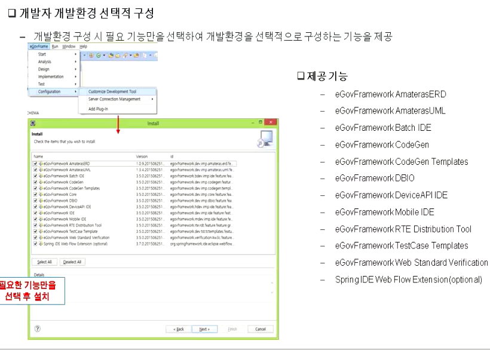Uncheck eGovFramework Batch IDE checkbox
490x350 pixels.
(x=35, y=176)
